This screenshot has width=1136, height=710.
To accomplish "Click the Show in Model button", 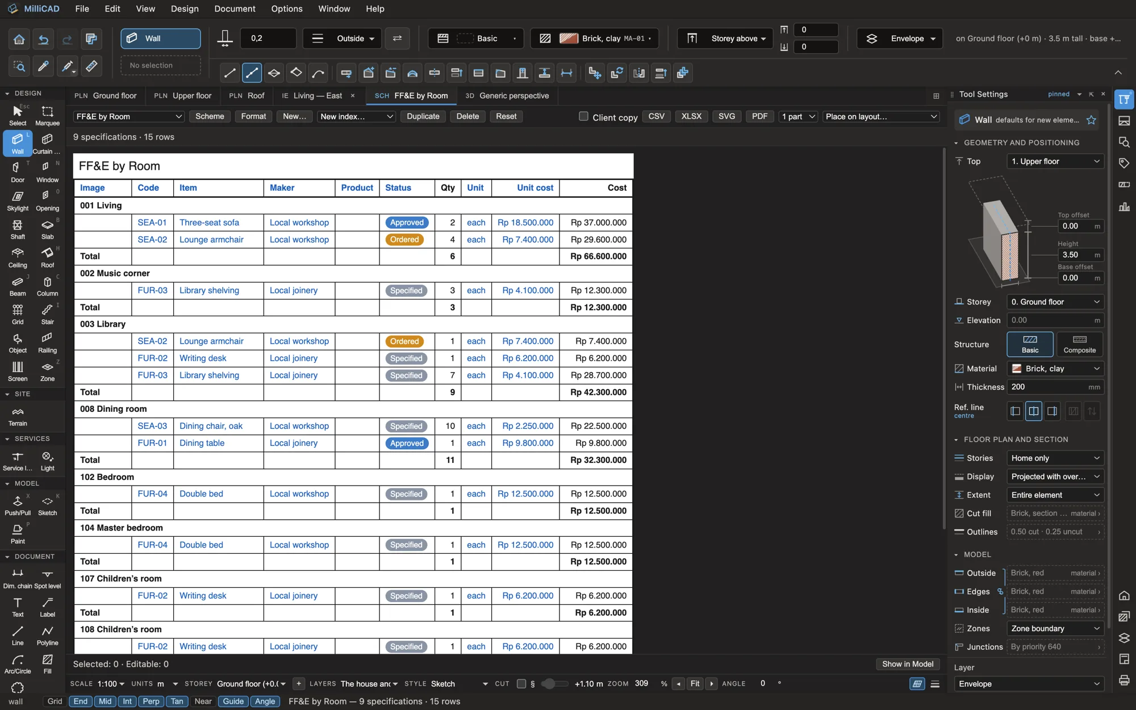I will (x=907, y=664).
